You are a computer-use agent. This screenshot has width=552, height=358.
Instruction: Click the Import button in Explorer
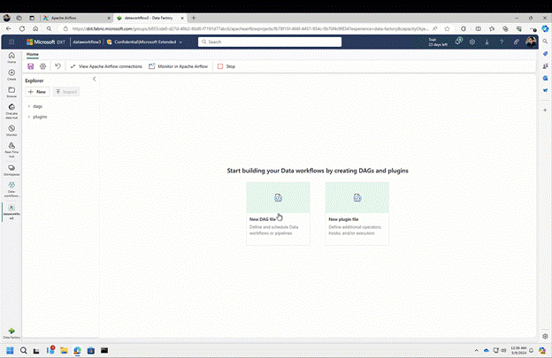[x=66, y=92]
